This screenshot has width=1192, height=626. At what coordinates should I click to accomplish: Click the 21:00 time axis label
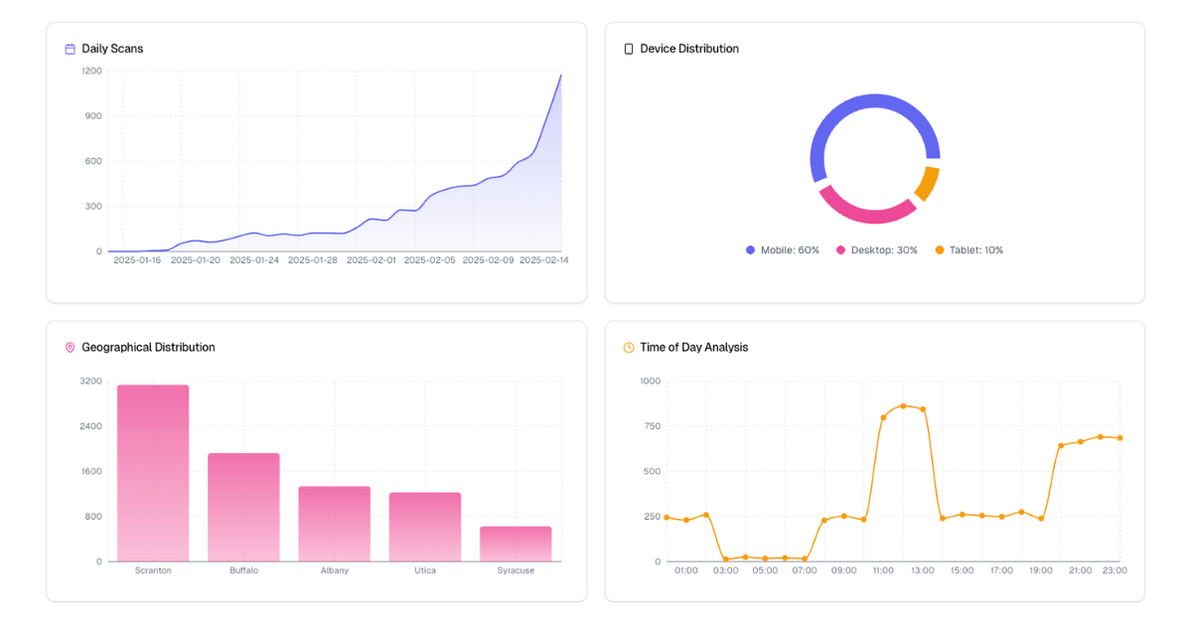1081,570
